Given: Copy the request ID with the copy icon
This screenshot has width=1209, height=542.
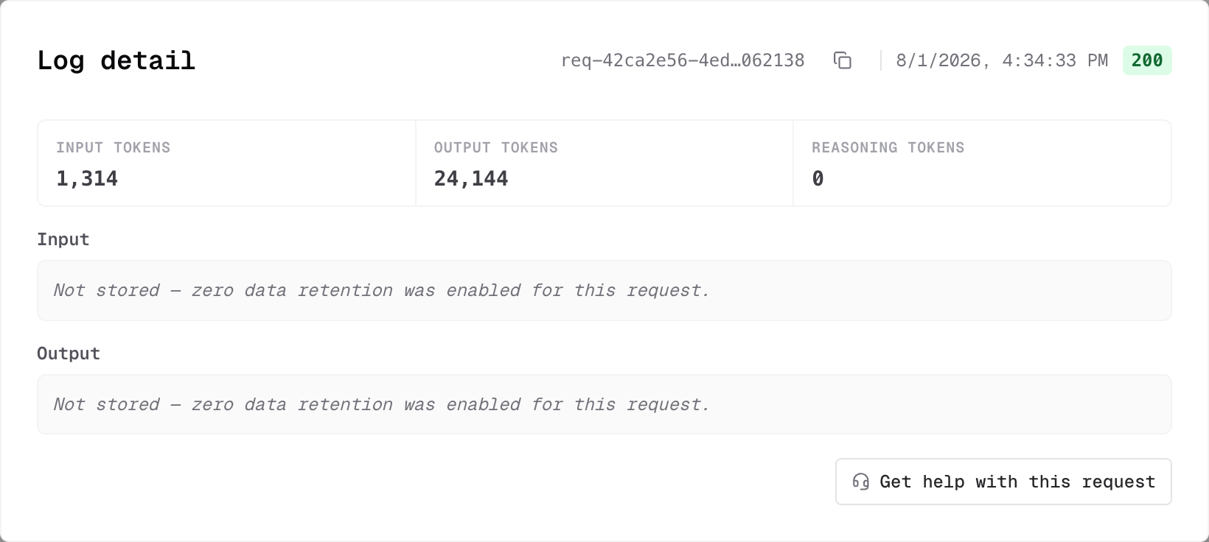Looking at the screenshot, I should [843, 60].
